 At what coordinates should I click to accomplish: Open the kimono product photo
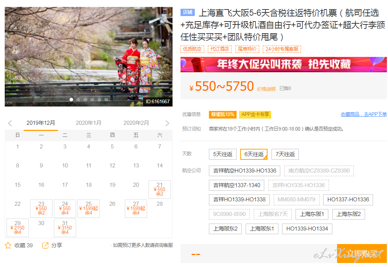pyautogui.click(x=88, y=57)
